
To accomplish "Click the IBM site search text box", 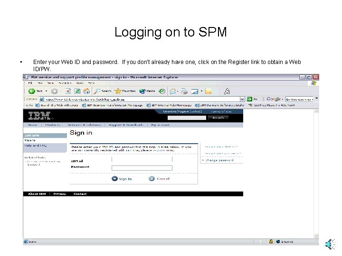I will [187, 118].
